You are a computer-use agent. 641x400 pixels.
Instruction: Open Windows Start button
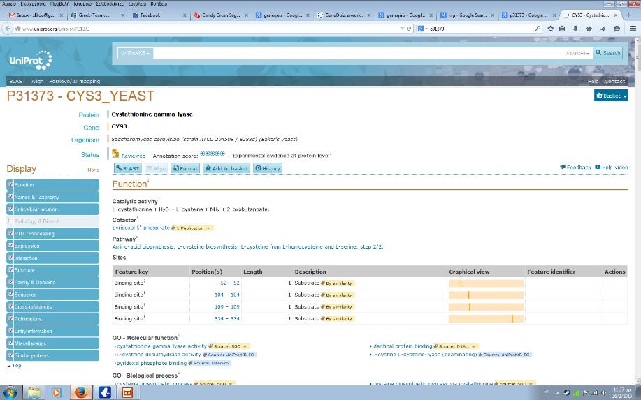9,392
